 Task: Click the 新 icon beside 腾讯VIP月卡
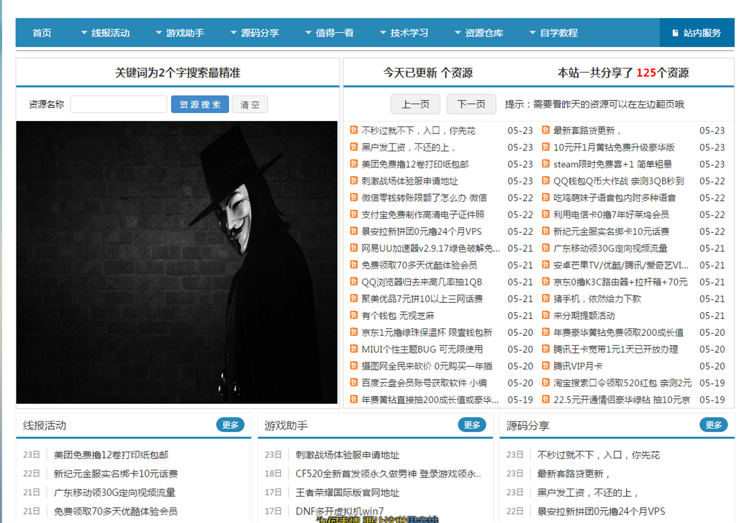[546, 366]
